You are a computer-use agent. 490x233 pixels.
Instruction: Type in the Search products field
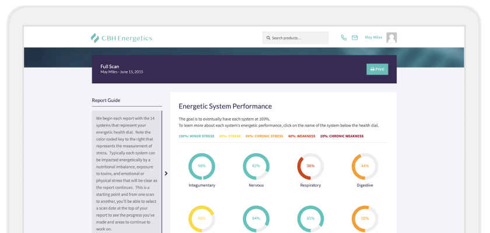[x=299, y=38]
